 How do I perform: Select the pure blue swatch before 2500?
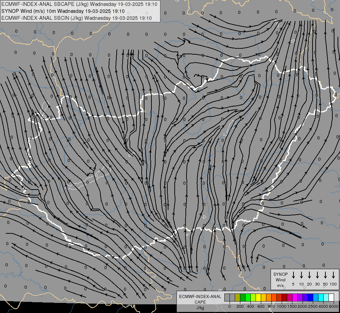tap(311, 297)
